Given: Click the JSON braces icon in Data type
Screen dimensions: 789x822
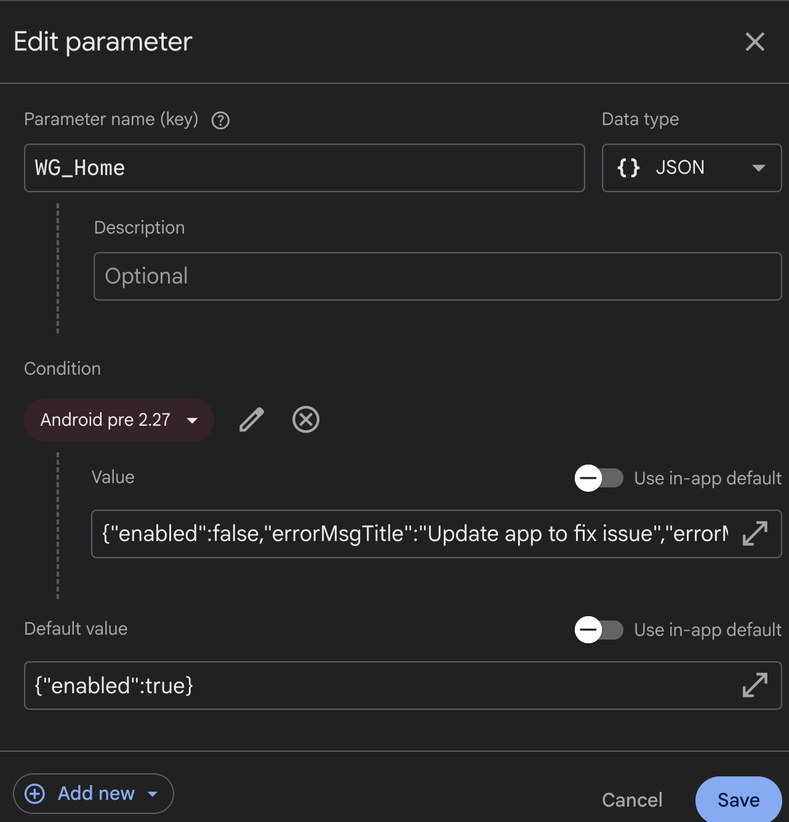Looking at the screenshot, I should (628, 168).
